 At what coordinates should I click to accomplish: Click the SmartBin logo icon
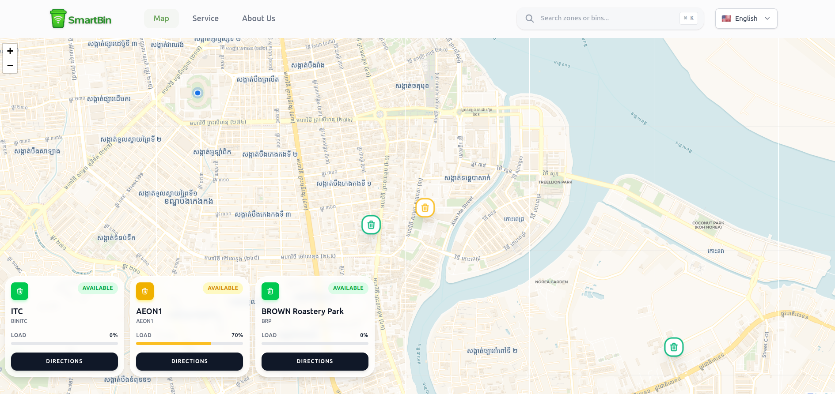pos(58,19)
